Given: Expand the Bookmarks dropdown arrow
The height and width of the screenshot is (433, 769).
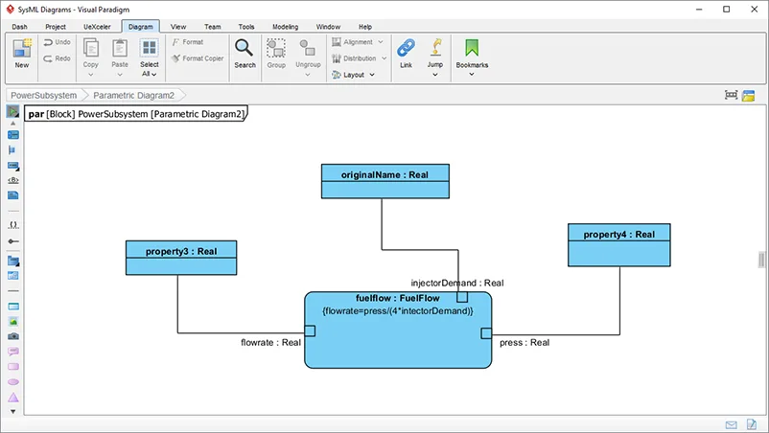Looking at the screenshot, I should click(x=472, y=75).
